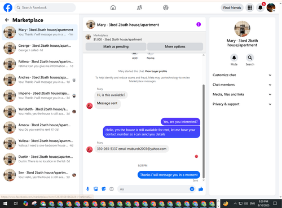Open the Andrea conversation in the list
Viewport: 282px width, 208px height.
tap(39, 79)
